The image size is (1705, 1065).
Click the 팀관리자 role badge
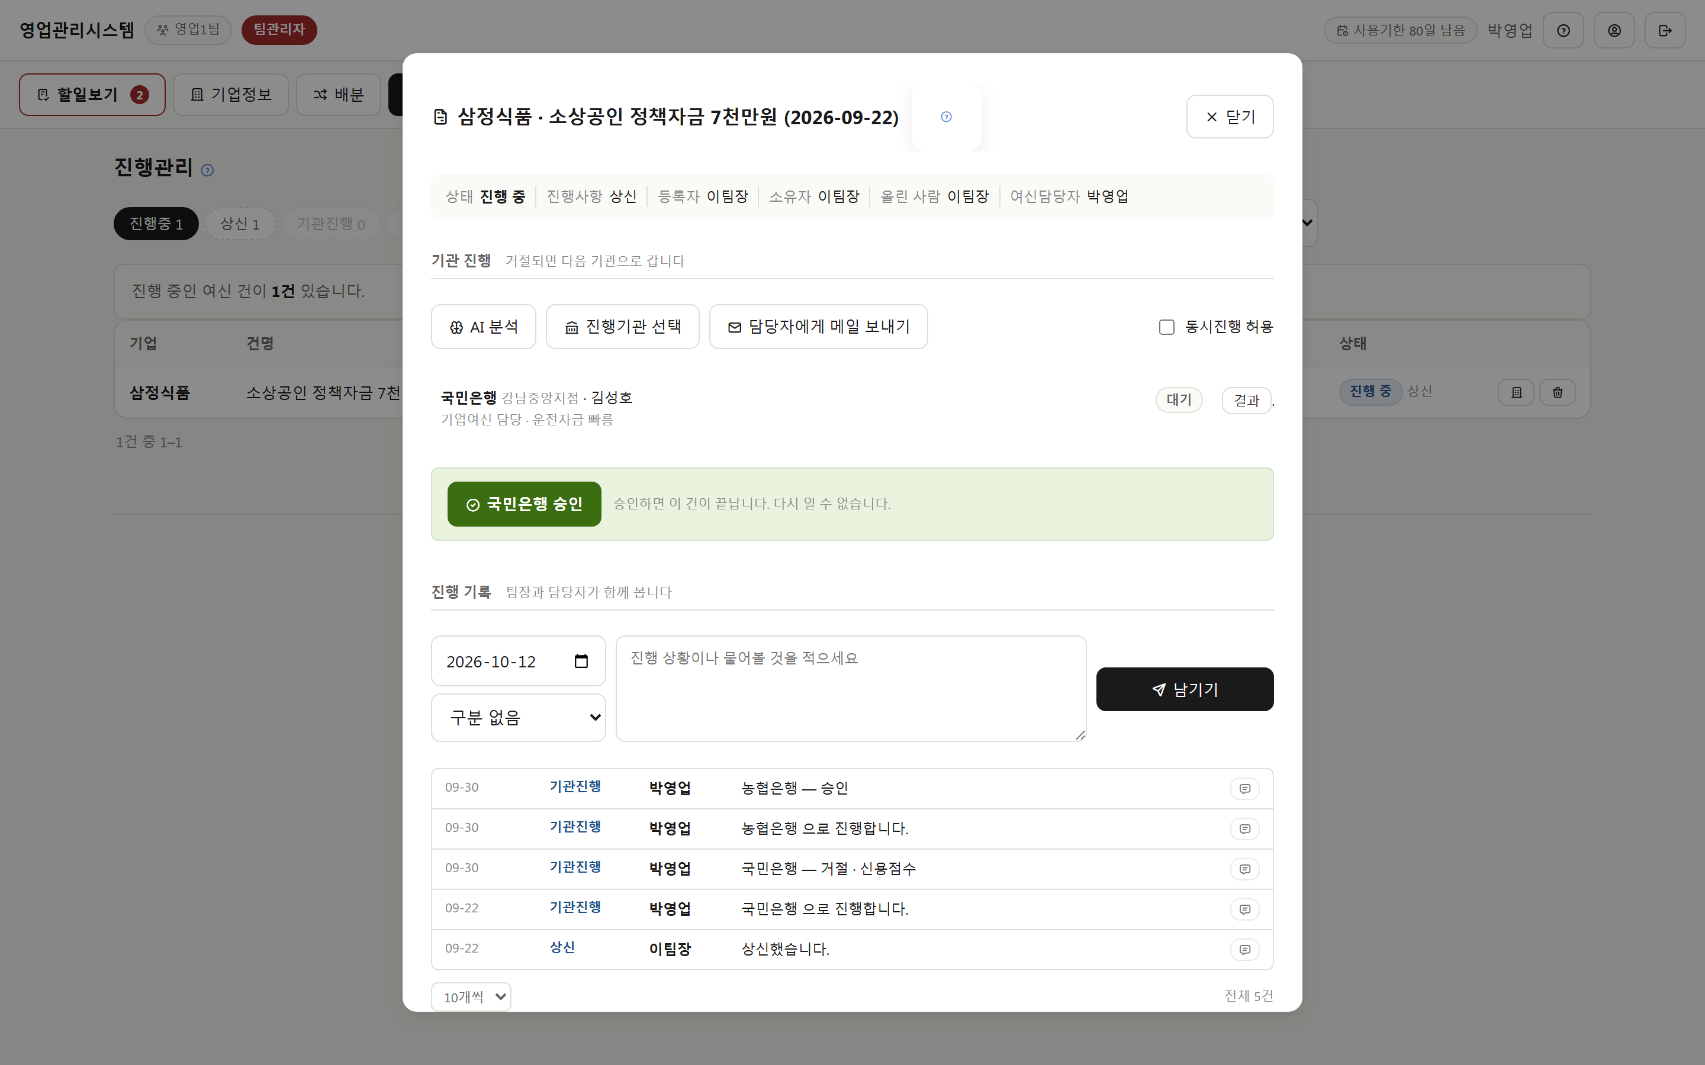click(x=279, y=30)
